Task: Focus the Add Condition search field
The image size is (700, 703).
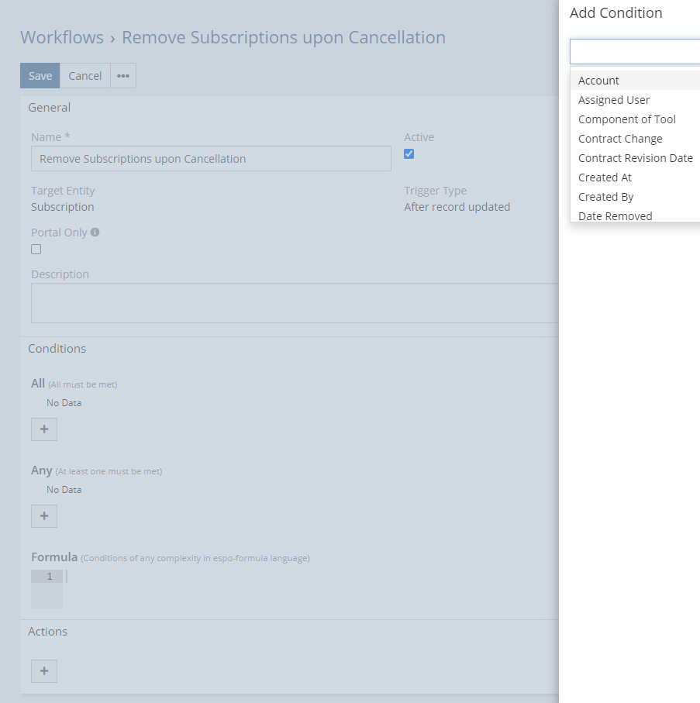Action: point(635,52)
